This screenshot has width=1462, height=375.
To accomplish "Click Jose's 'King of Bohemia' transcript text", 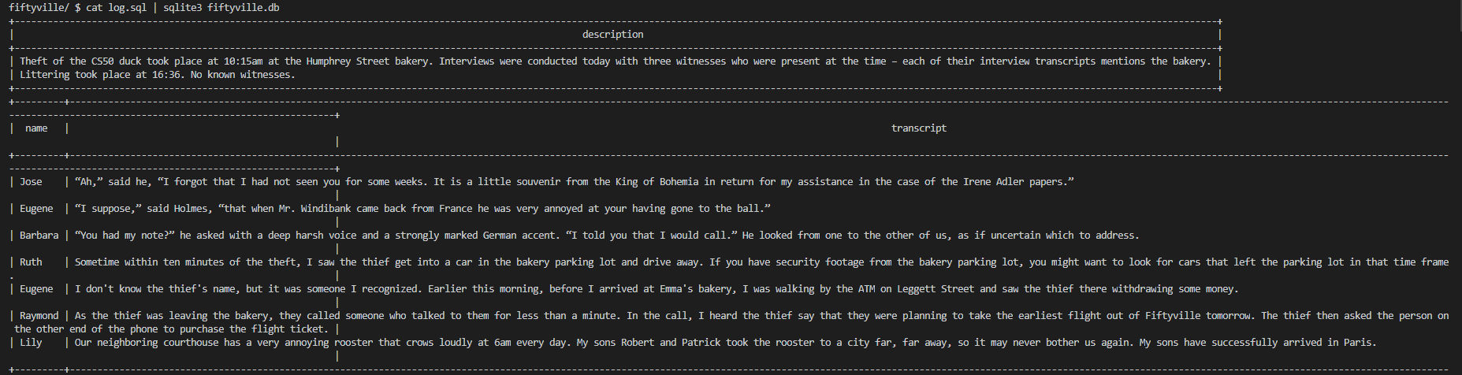I will [x=656, y=182].
